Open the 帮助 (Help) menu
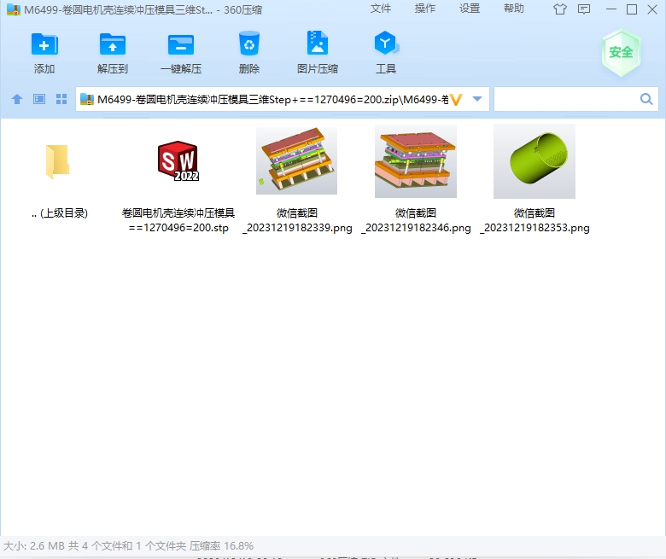This screenshot has height=559, width=666. click(x=514, y=9)
